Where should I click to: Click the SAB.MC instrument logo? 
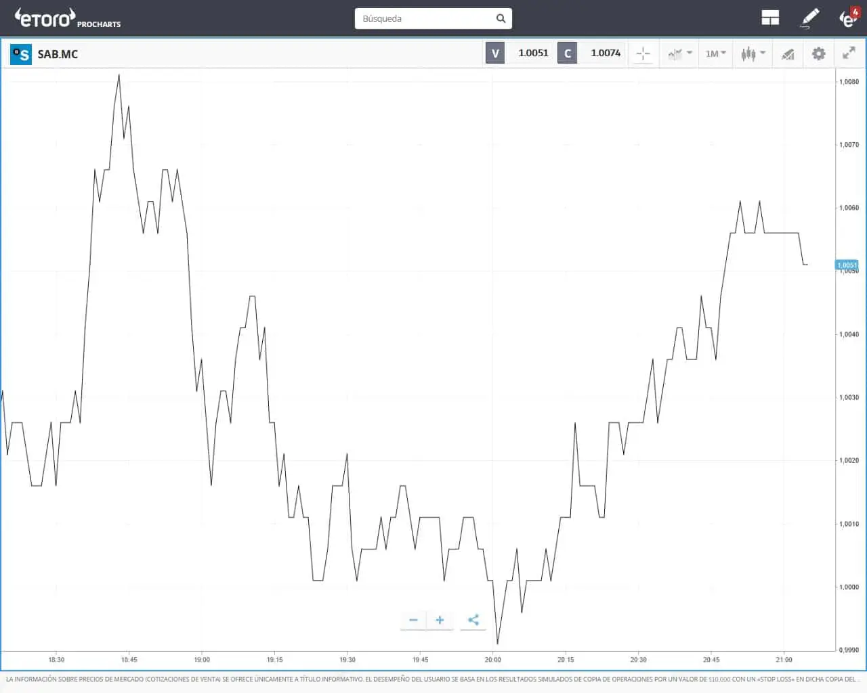20,54
